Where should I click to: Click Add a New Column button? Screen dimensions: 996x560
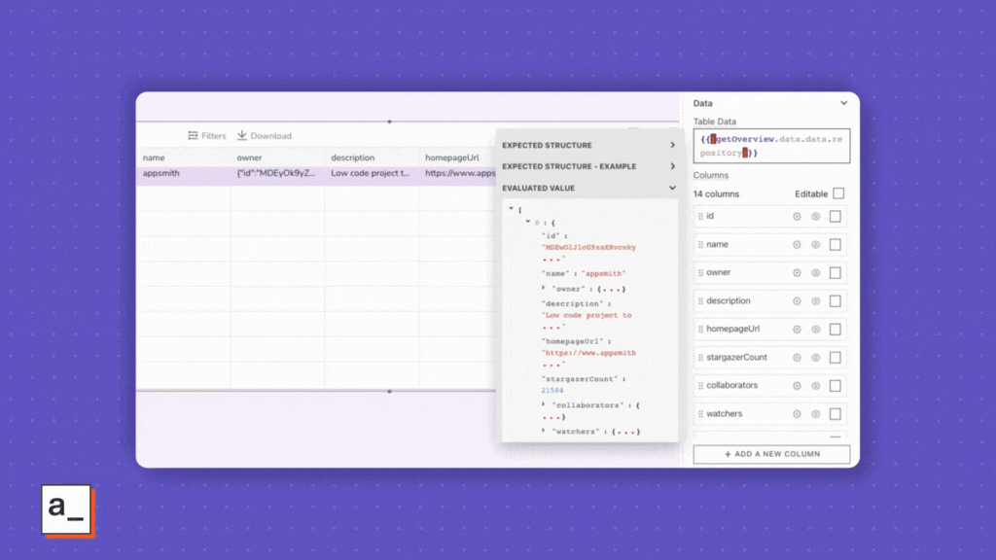(x=771, y=454)
